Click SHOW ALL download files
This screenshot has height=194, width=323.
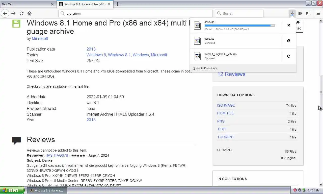[x=225, y=150]
